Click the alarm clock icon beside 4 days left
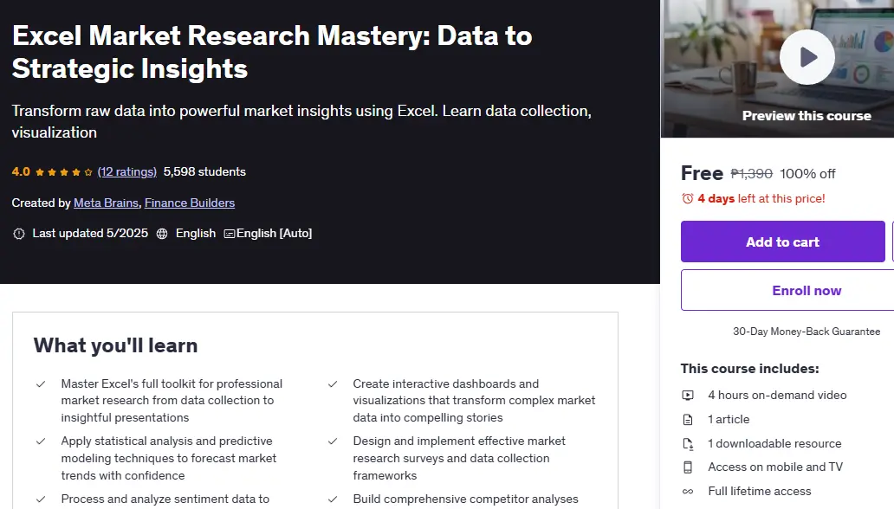Viewport: 894px width, 509px height. pos(688,198)
